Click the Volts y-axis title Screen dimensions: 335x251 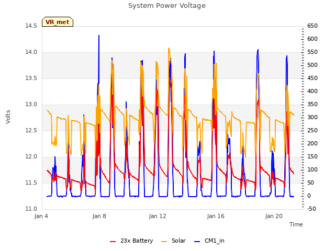8,117
